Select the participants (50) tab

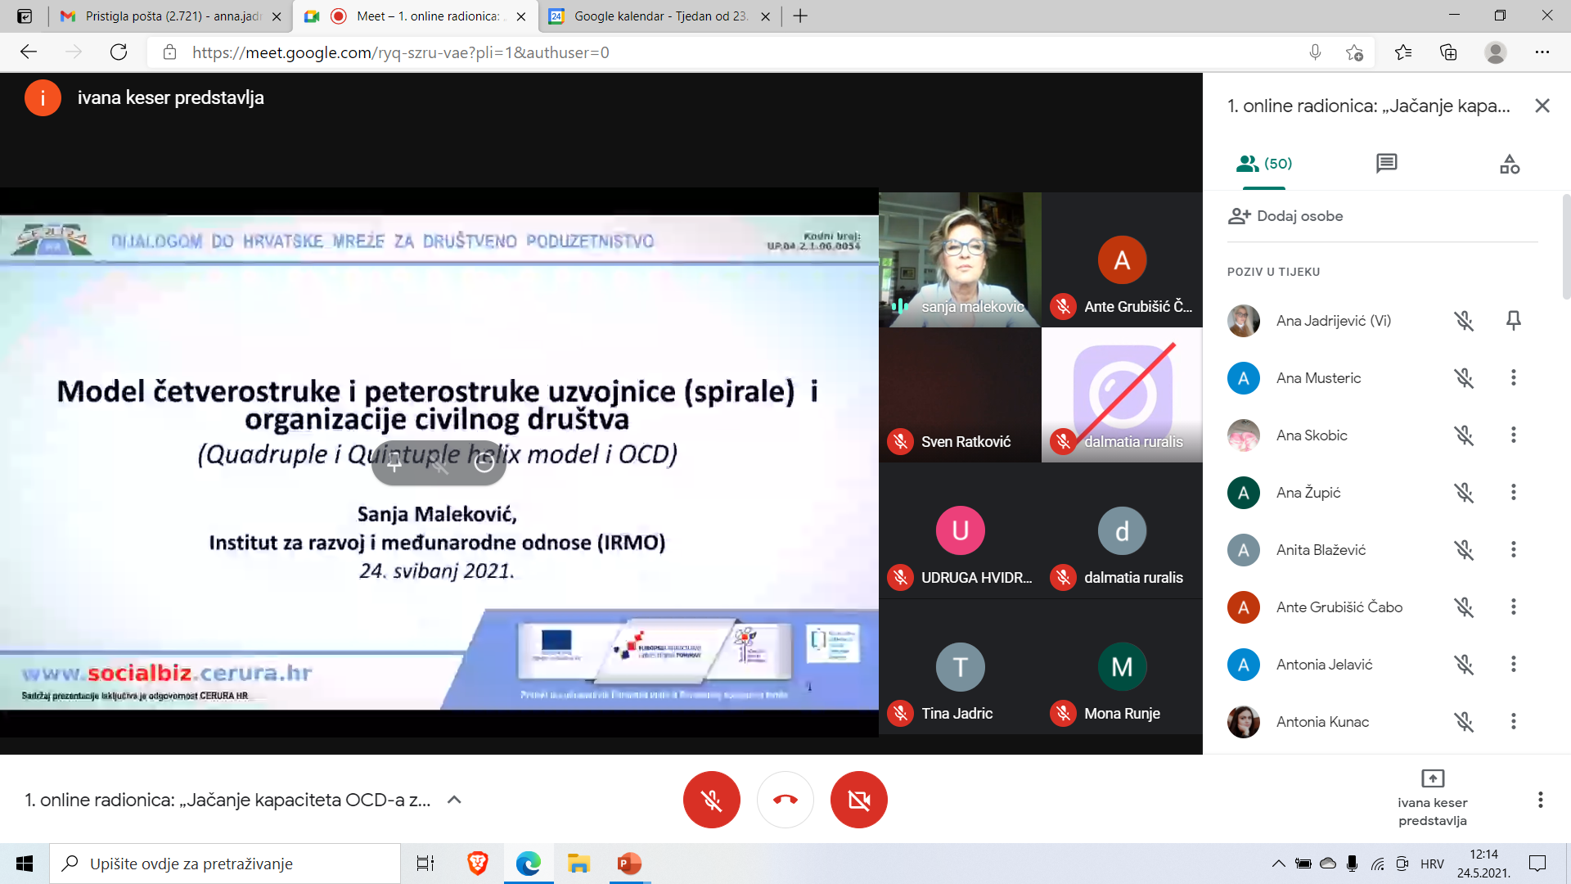(1264, 164)
